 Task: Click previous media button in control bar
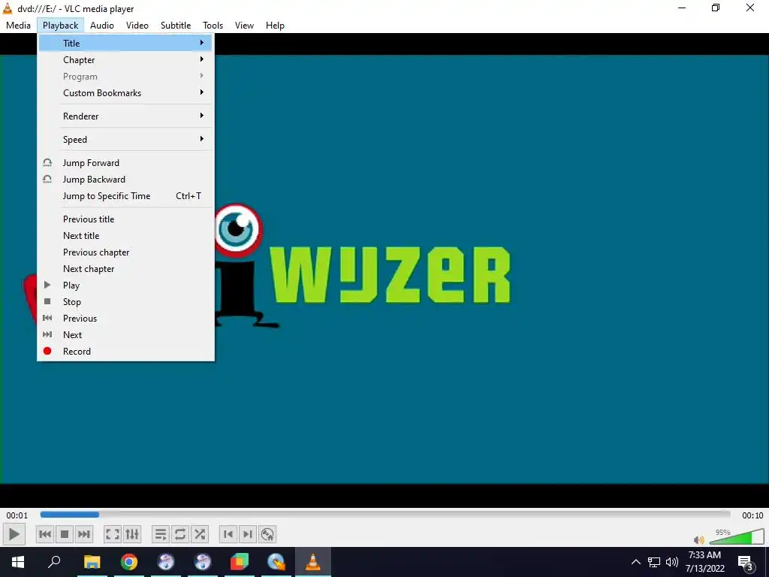[x=45, y=534]
